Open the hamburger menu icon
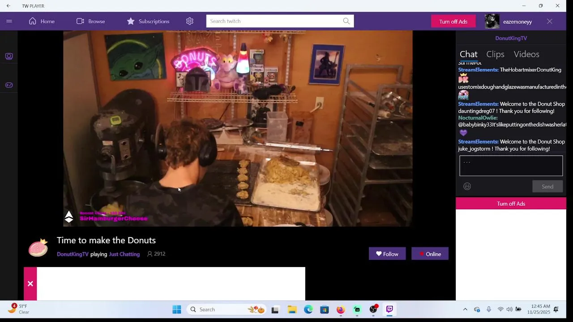The width and height of the screenshot is (573, 322). point(9,21)
